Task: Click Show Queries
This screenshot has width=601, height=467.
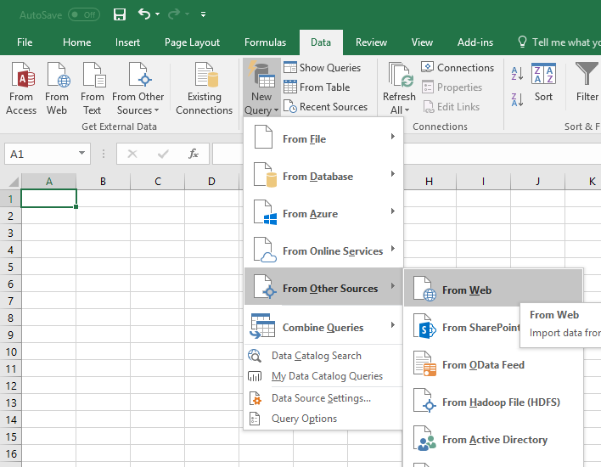Action: [323, 67]
